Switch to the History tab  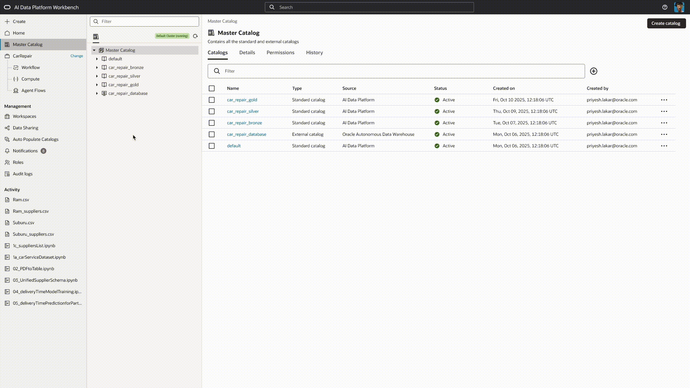314,52
